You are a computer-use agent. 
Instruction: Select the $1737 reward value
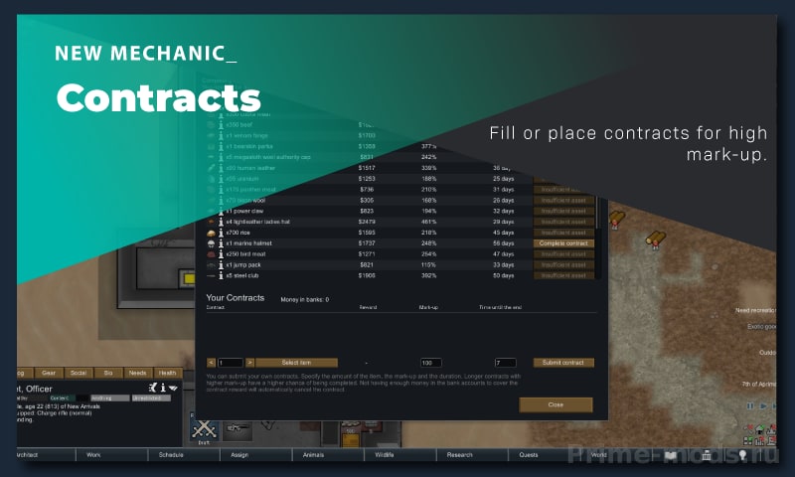pos(367,243)
